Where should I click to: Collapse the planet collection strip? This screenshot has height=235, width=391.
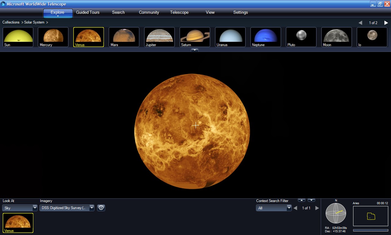pyautogui.click(x=195, y=50)
